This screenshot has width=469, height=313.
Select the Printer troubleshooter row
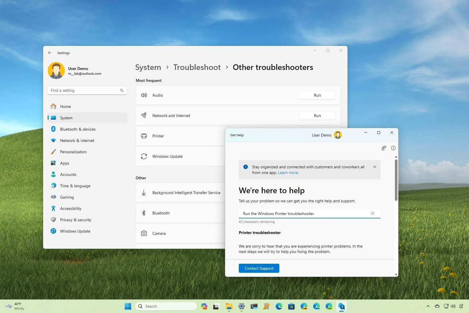click(181, 136)
